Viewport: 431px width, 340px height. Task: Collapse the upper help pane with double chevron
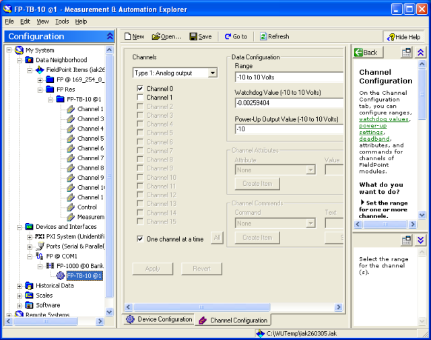(420, 53)
